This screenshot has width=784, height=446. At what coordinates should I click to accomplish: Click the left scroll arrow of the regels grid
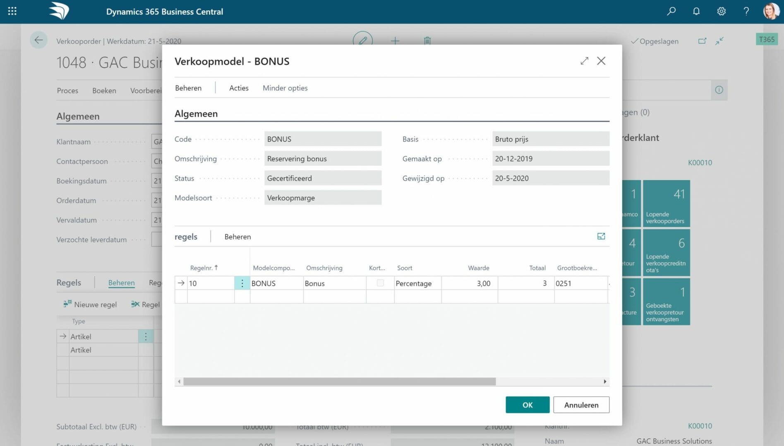point(179,382)
